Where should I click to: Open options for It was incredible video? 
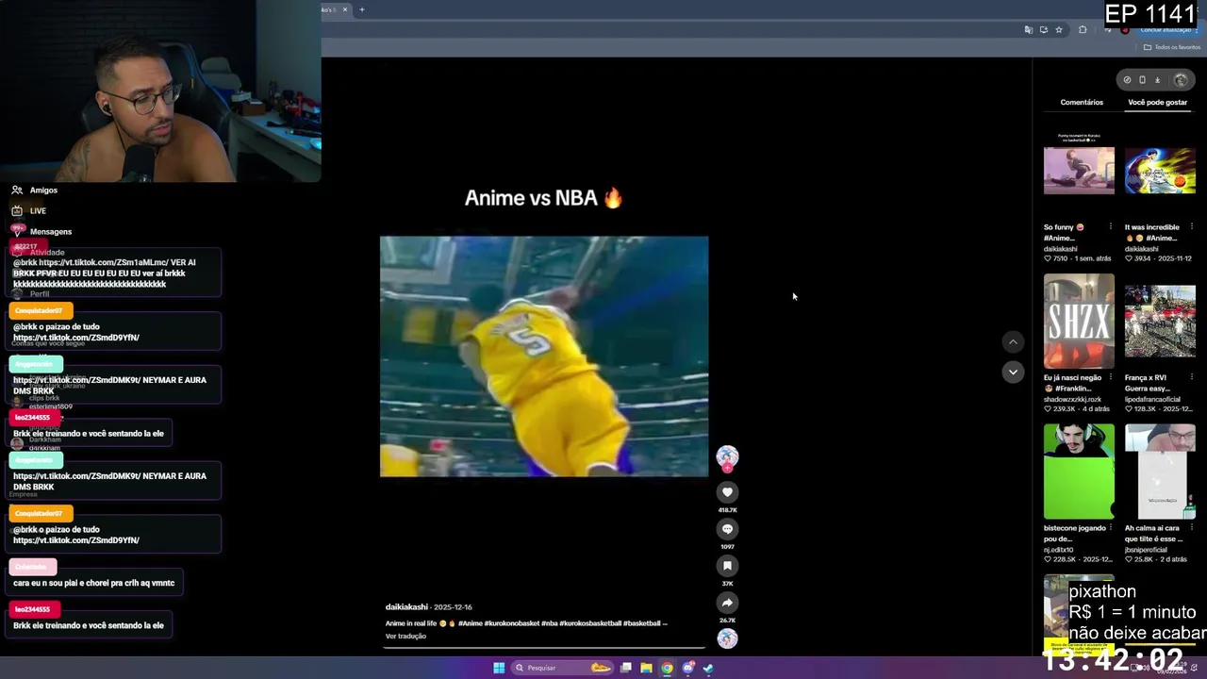(1191, 226)
